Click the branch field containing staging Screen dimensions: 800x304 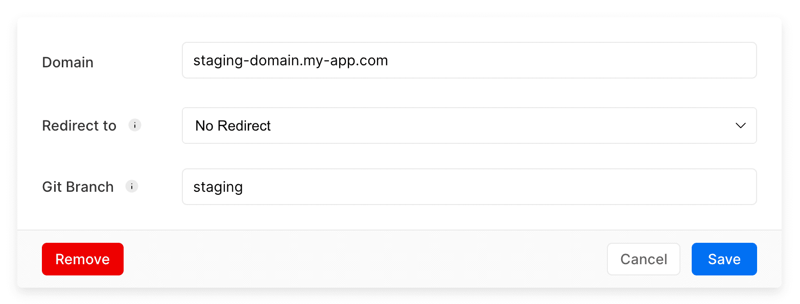tap(469, 187)
